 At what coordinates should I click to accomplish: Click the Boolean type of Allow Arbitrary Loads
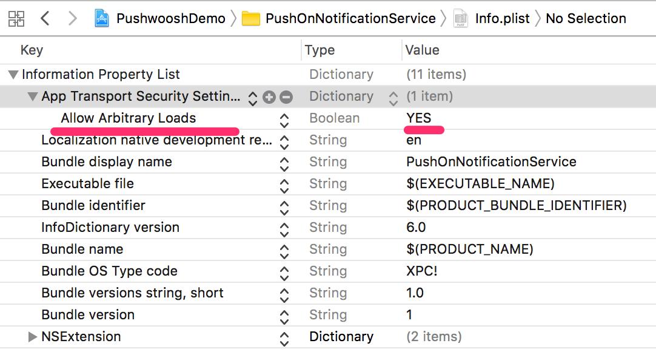click(x=334, y=118)
